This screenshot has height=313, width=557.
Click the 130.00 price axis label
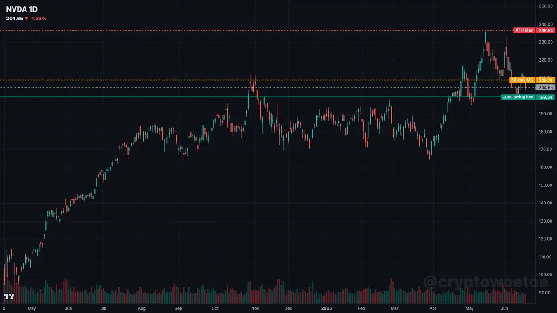[x=545, y=221]
